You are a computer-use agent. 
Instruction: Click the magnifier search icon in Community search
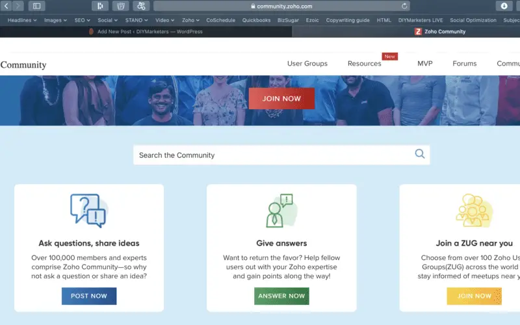click(420, 153)
